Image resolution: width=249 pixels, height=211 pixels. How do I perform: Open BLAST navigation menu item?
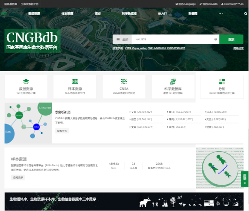tap(162, 14)
